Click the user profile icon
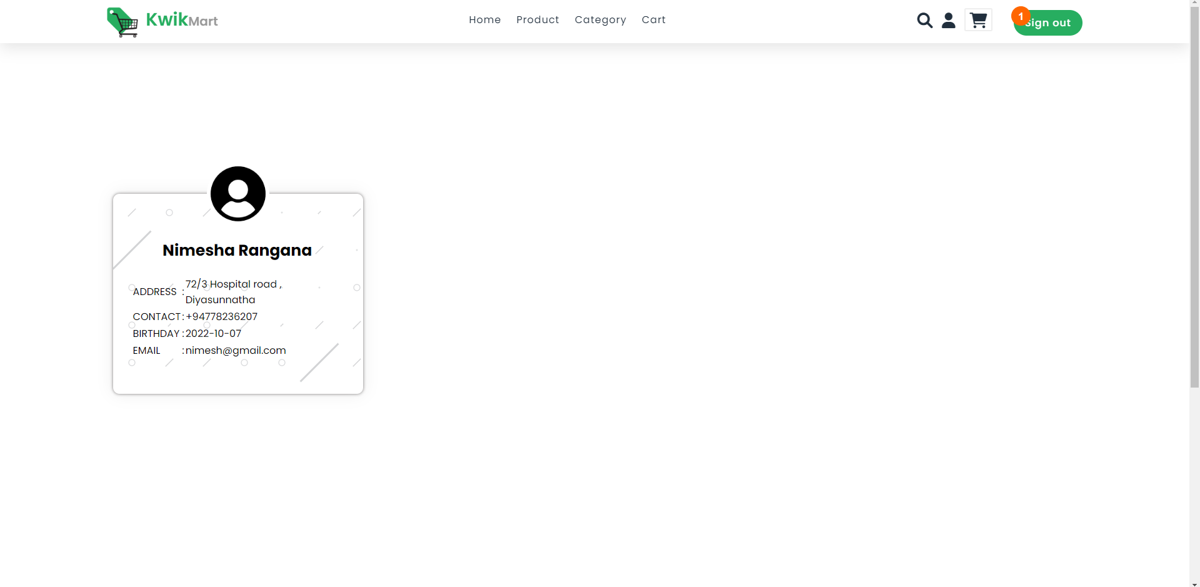Screen dimensions: 1200x587 [x=948, y=20]
